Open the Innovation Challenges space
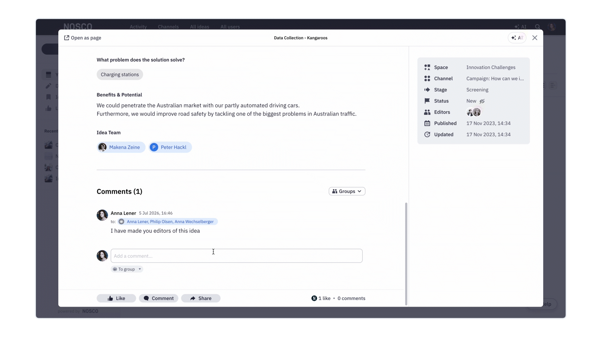600x337 pixels. tap(491, 67)
